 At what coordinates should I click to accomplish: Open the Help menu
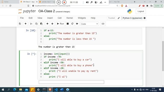[x=93, y=18]
